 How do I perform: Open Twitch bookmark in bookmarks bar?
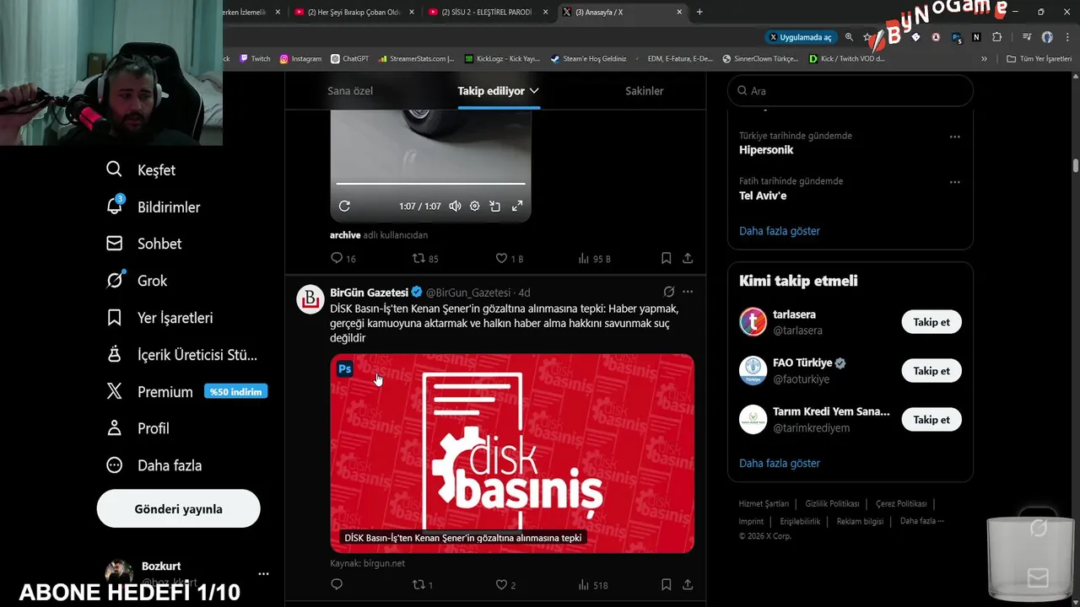pos(256,59)
